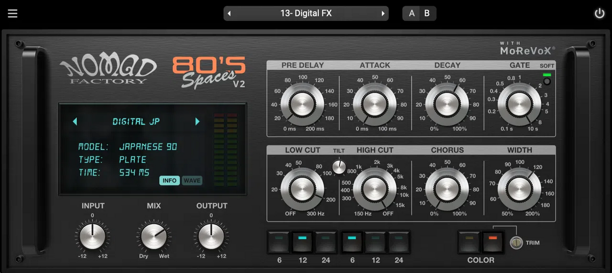Toggle the right Color switch with red LED
This screenshot has height=273, width=612.
point(493,242)
